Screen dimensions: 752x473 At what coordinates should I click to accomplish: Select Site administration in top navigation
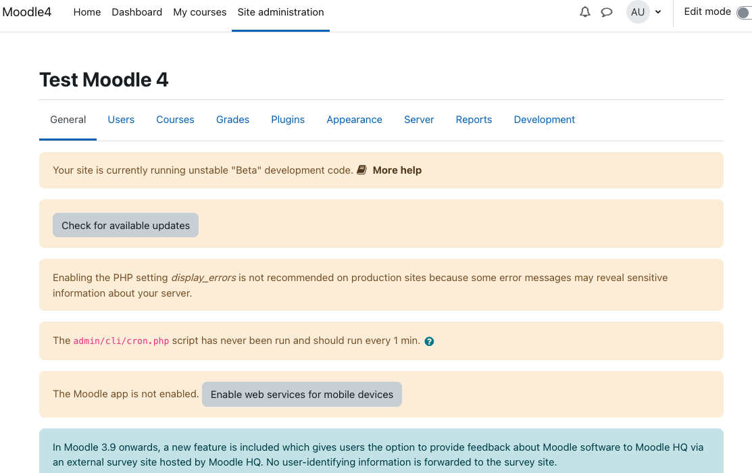(x=280, y=12)
